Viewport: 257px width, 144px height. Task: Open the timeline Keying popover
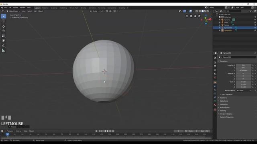click(x=19, y=131)
